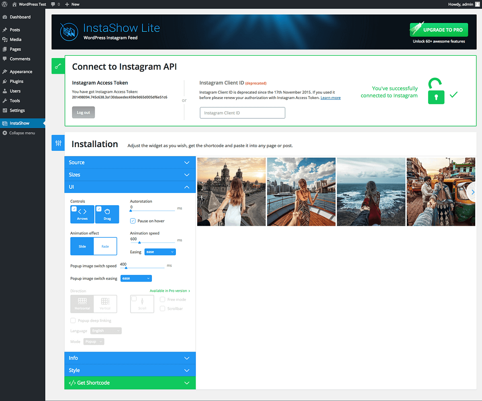
Task: Check the Free mode option
Action: tap(163, 300)
